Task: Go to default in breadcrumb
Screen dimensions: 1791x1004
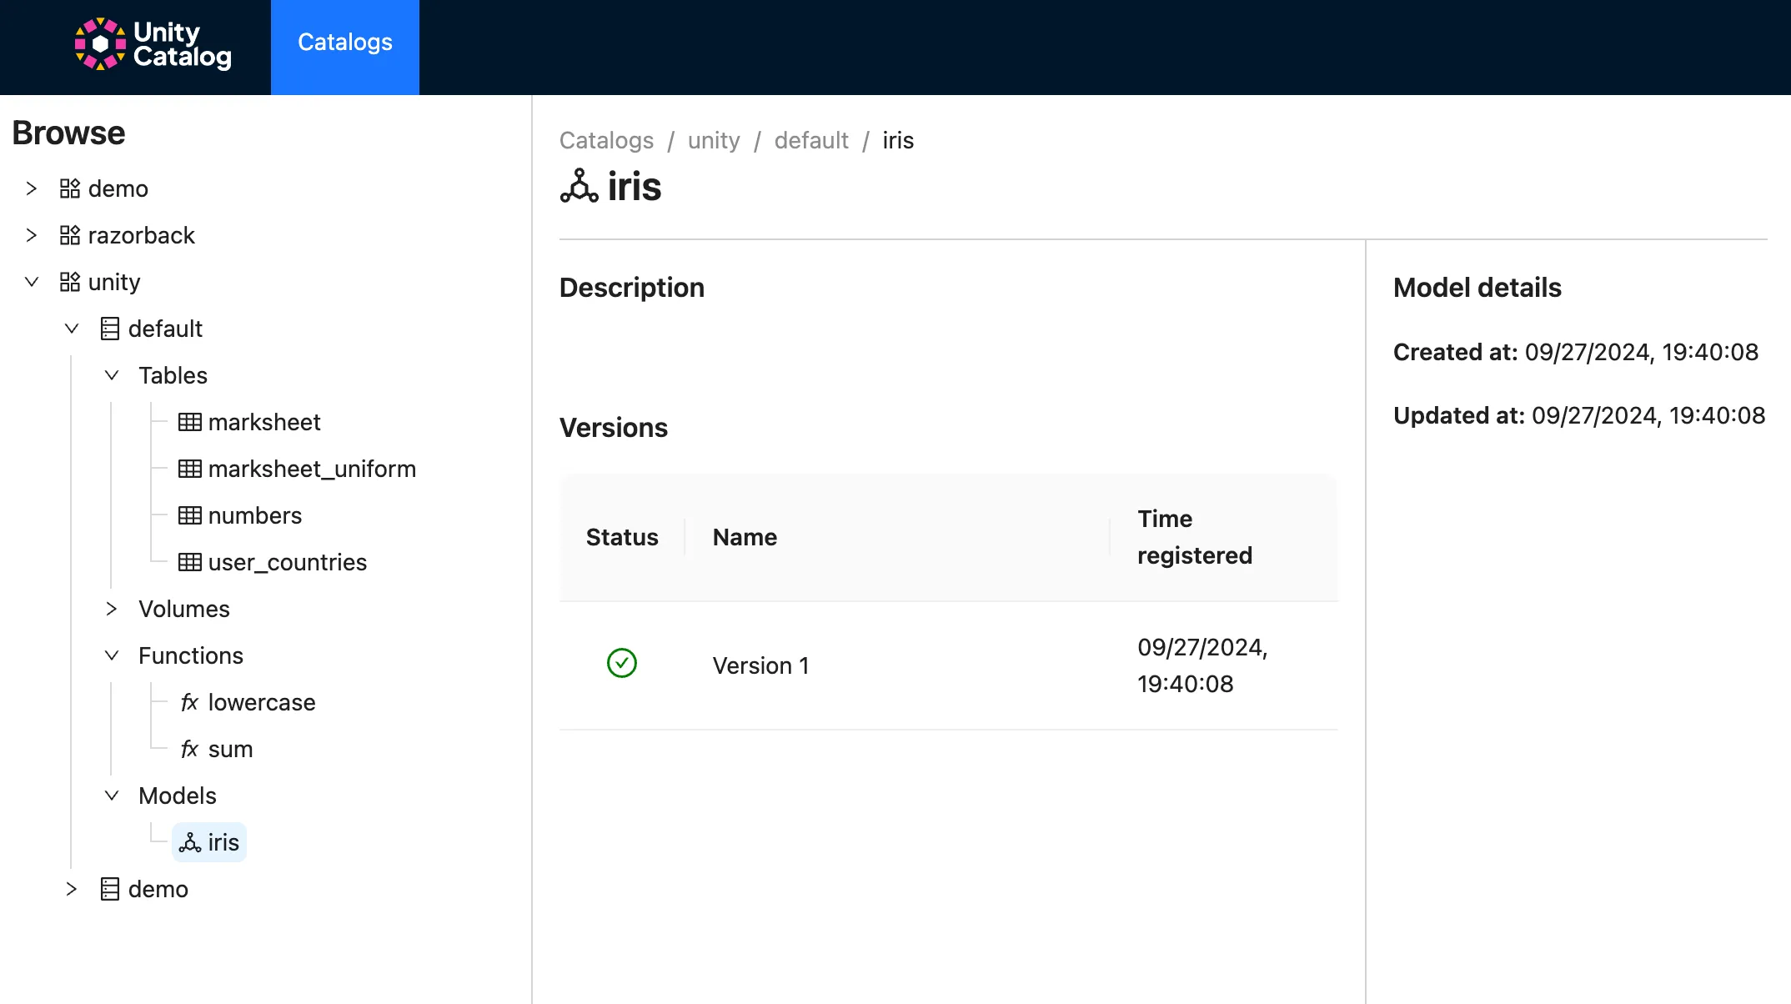Action: click(x=811, y=141)
